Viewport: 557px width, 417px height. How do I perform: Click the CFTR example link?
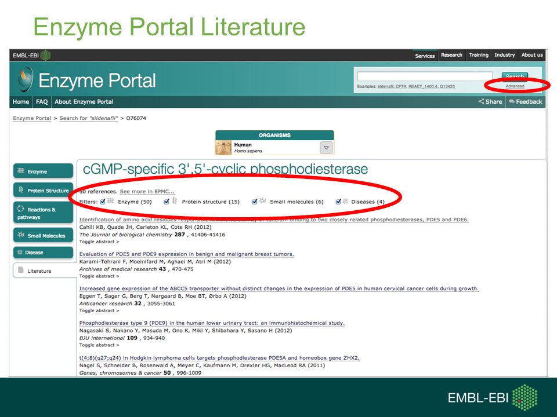tap(401, 86)
